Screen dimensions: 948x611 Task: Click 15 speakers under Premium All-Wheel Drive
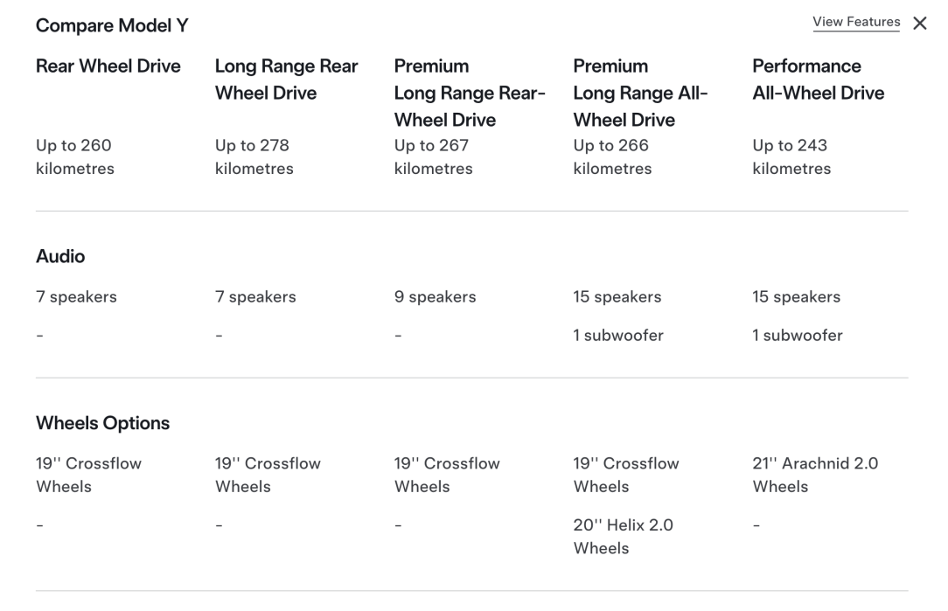[617, 296]
